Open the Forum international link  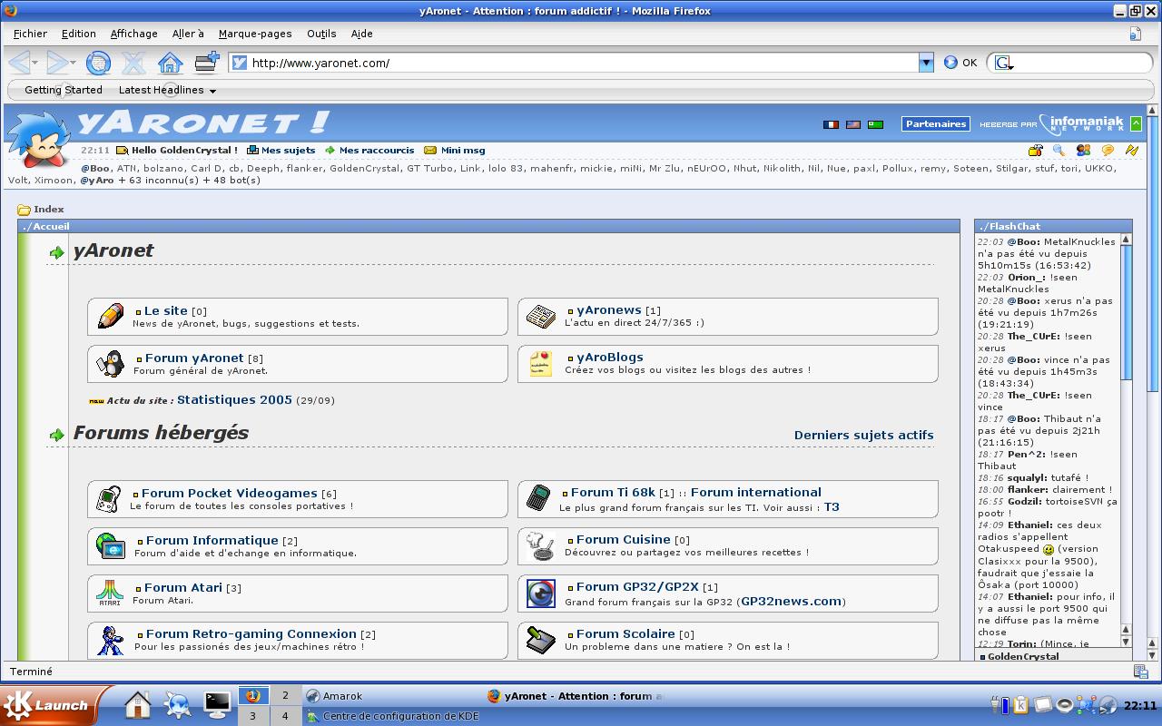[x=755, y=492]
